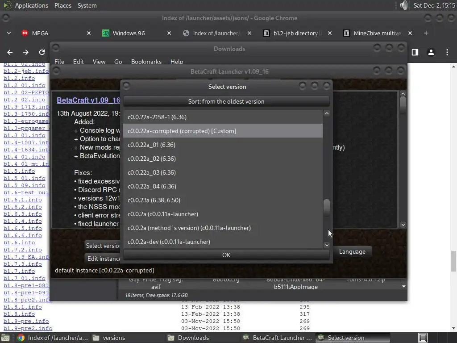Image resolution: width=457 pixels, height=343 pixels.
Task: Open View menu in Downloads window
Action: pyautogui.click(x=99, y=62)
